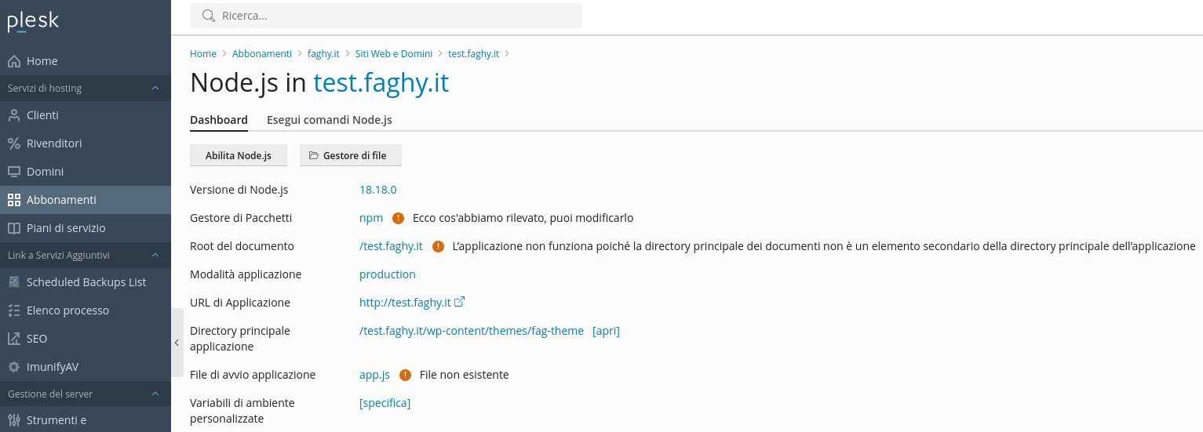Open Gestore di file
The height and width of the screenshot is (432, 1203).
[x=350, y=155]
